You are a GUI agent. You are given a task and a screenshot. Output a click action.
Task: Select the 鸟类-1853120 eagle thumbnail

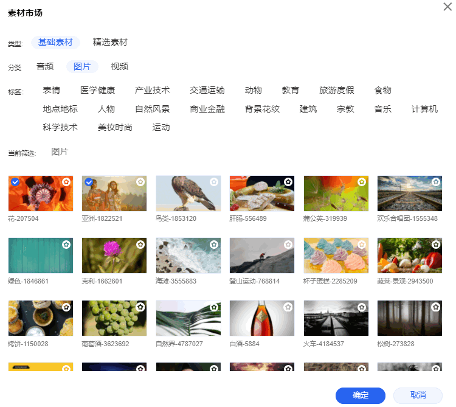[188, 193]
